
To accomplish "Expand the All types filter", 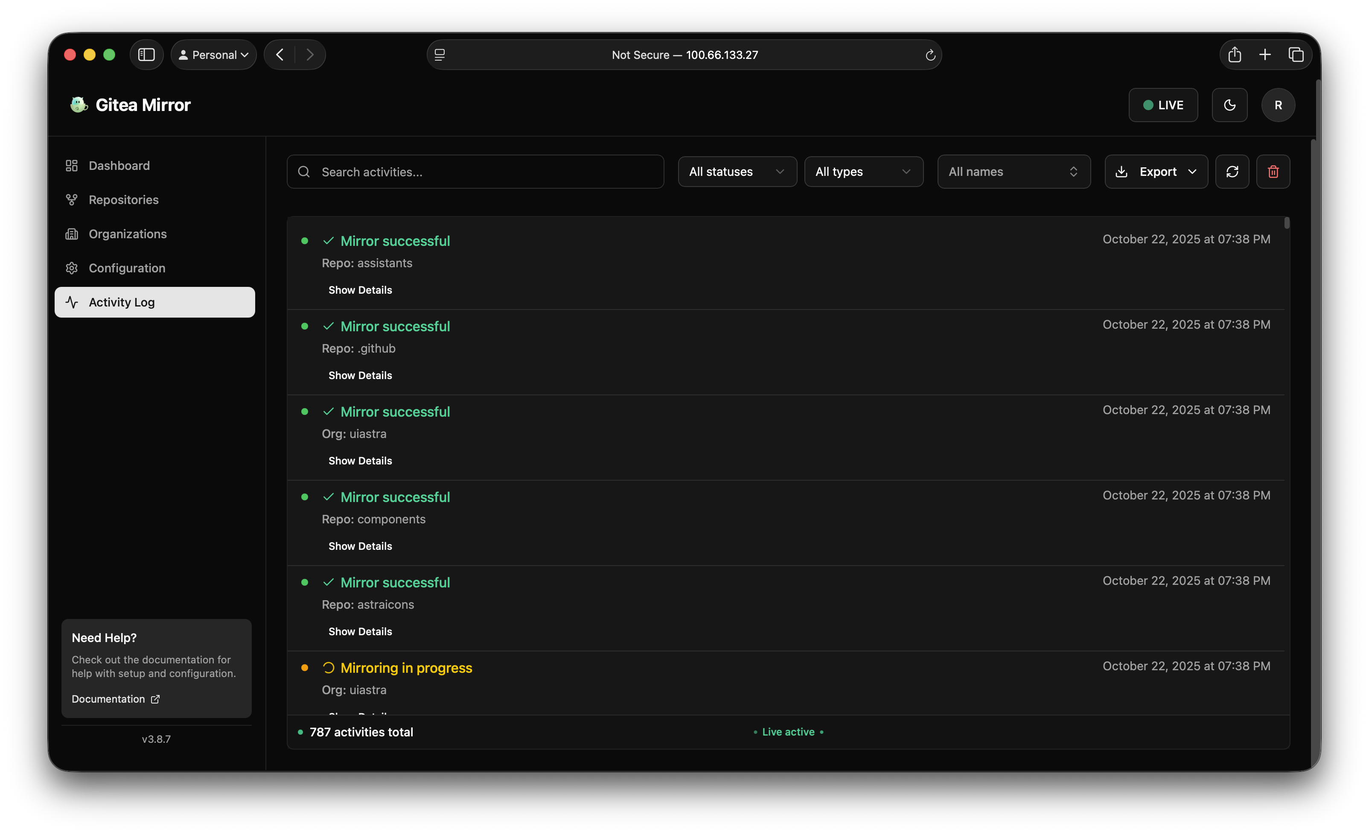I will (863, 172).
